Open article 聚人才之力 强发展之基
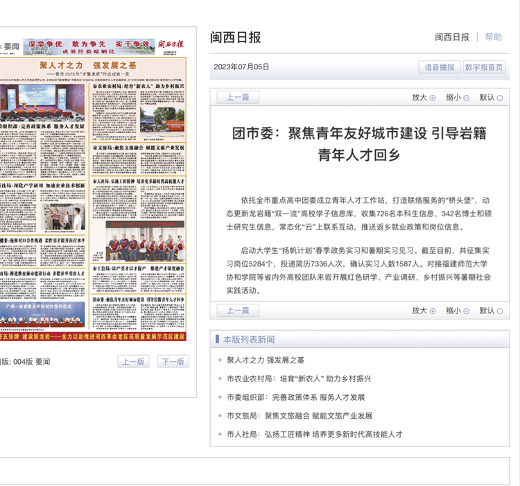The height and width of the screenshot is (486, 520). pos(266,360)
